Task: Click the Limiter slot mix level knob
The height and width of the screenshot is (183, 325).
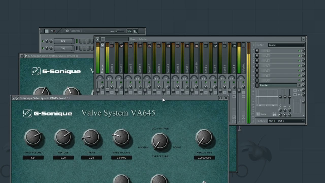Action: (x=303, y=85)
